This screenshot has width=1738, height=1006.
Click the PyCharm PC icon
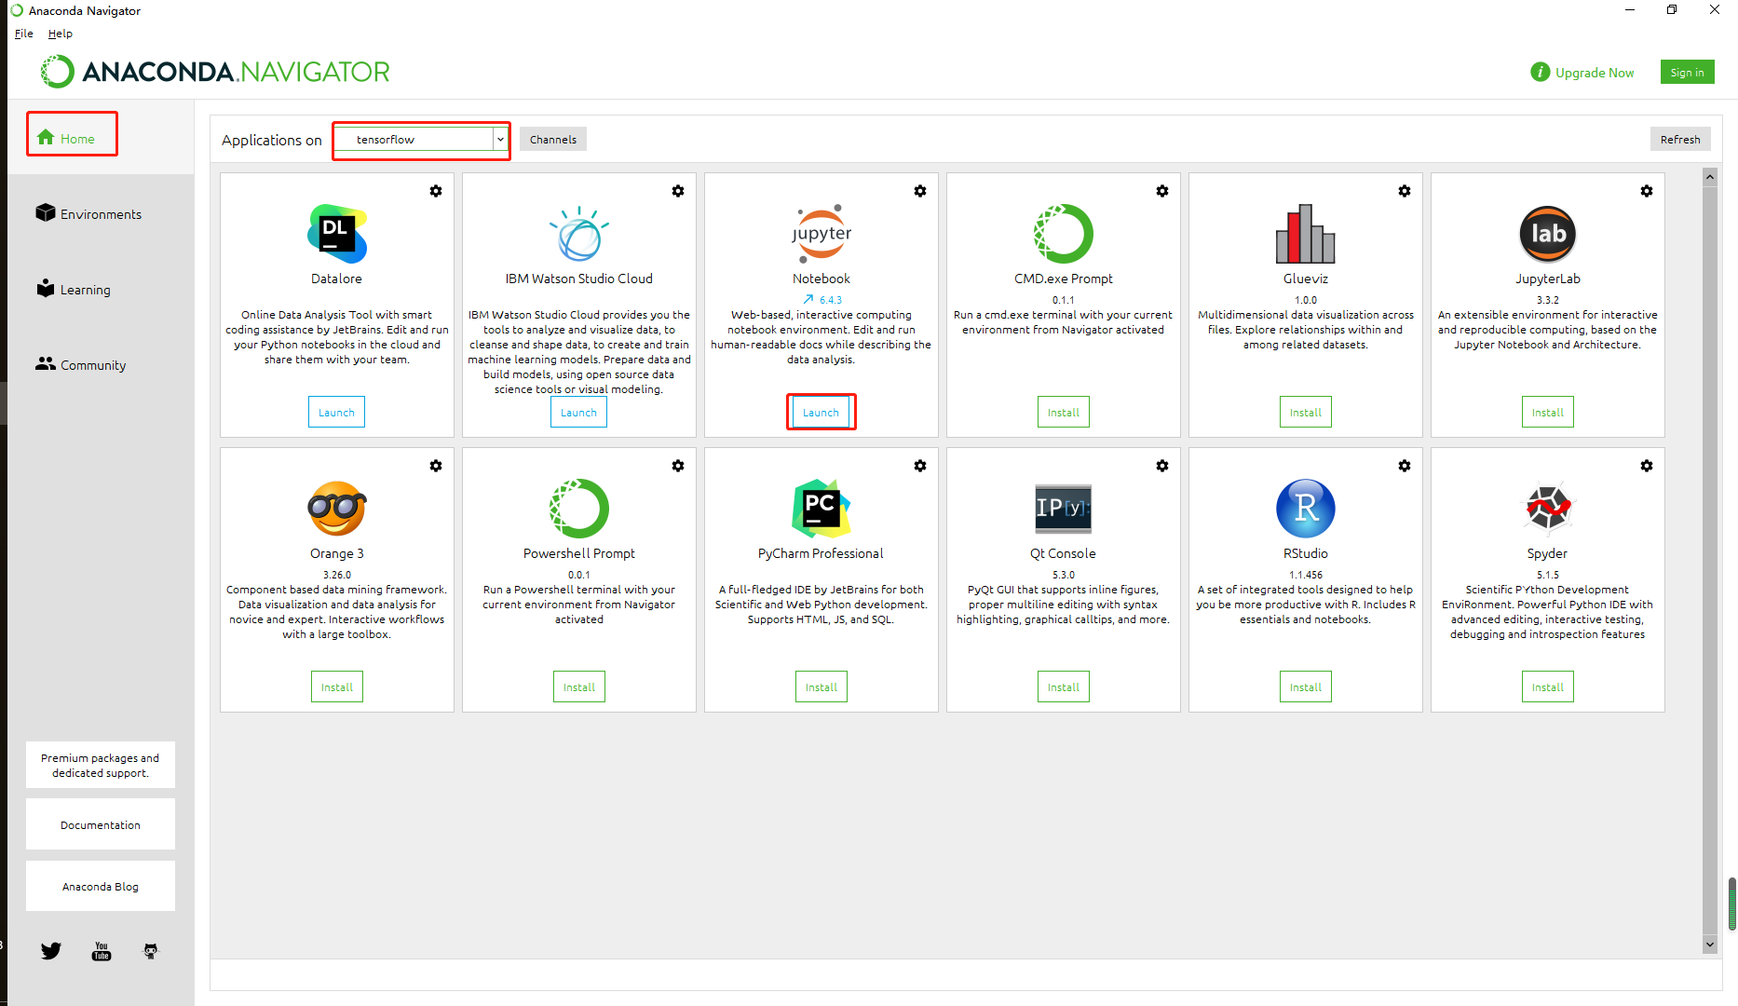click(x=821, y=509)
